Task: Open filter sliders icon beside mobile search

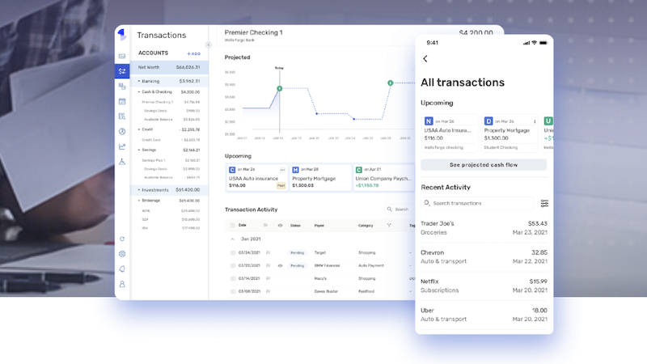Action: click(x=544, y=203)
